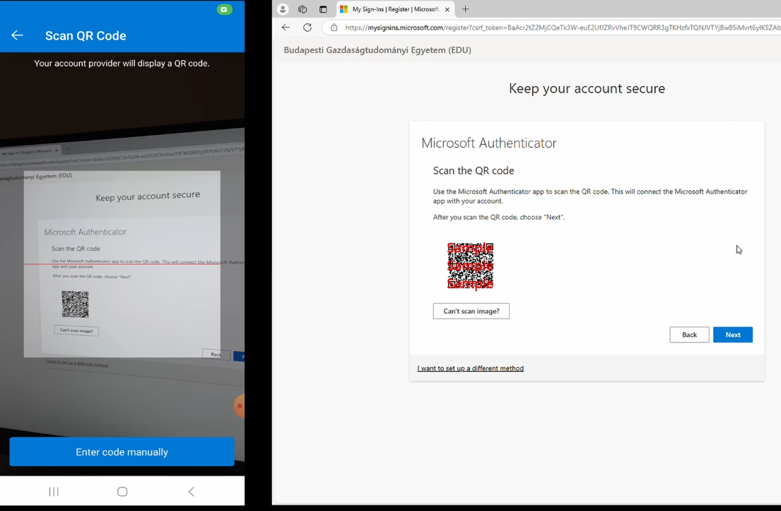Close the My Sign-Ins browser tab
The image size is (781, 511).
pos(447,9)
